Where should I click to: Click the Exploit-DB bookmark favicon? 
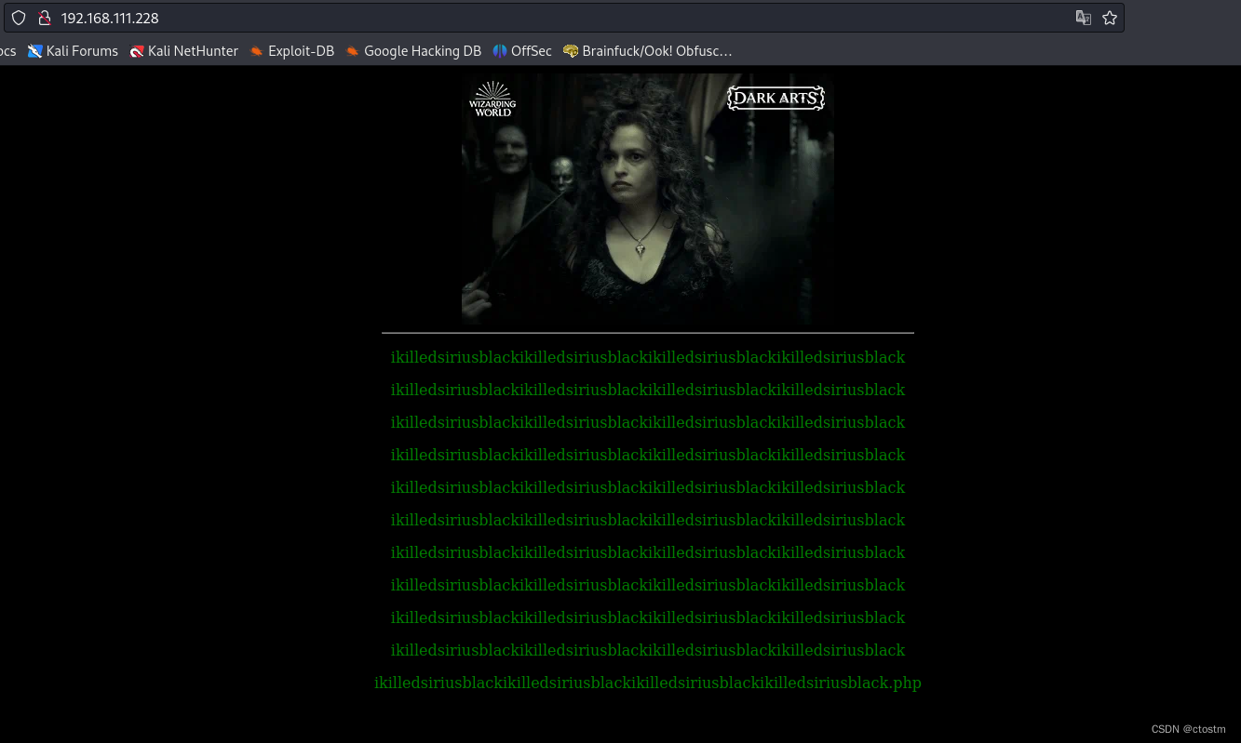tap(257, 51)
